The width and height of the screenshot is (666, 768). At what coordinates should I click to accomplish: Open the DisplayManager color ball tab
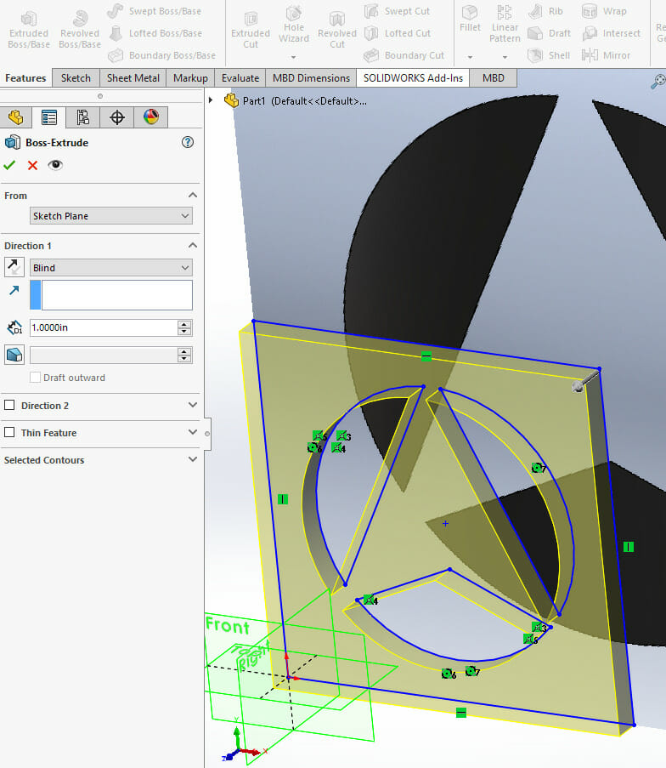tap(151, 117)
